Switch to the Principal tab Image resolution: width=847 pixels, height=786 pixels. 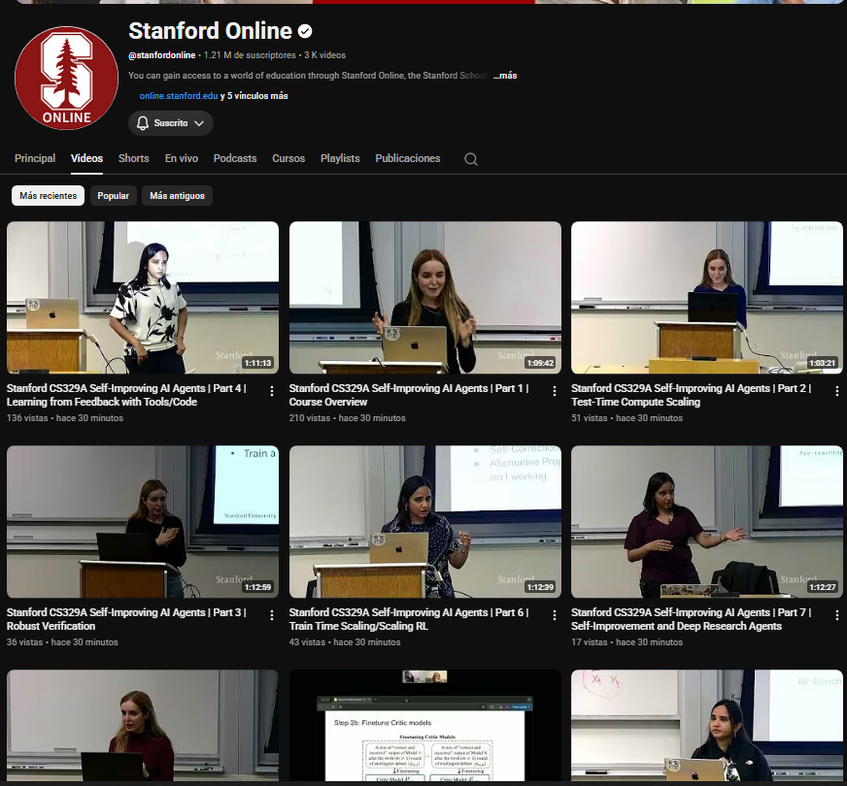[x=35, y=158]
